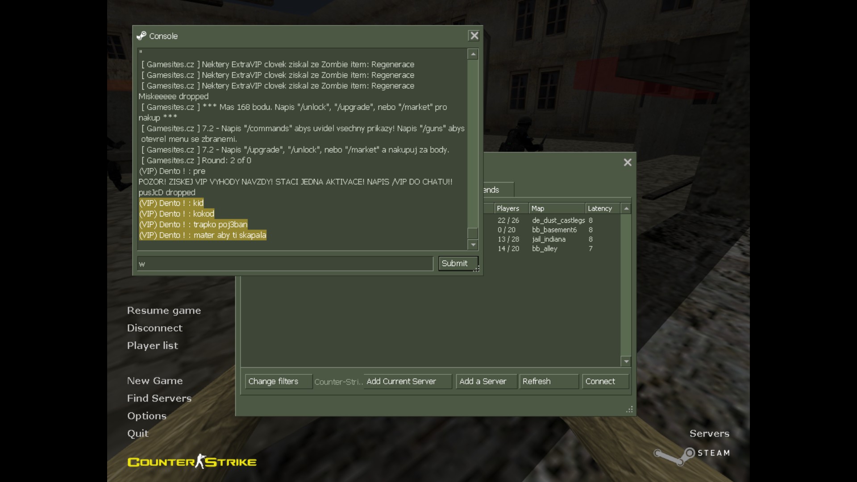Click highlighted line 'mater aby ti skapala'

pyautogui.click(x=203, y=235)
